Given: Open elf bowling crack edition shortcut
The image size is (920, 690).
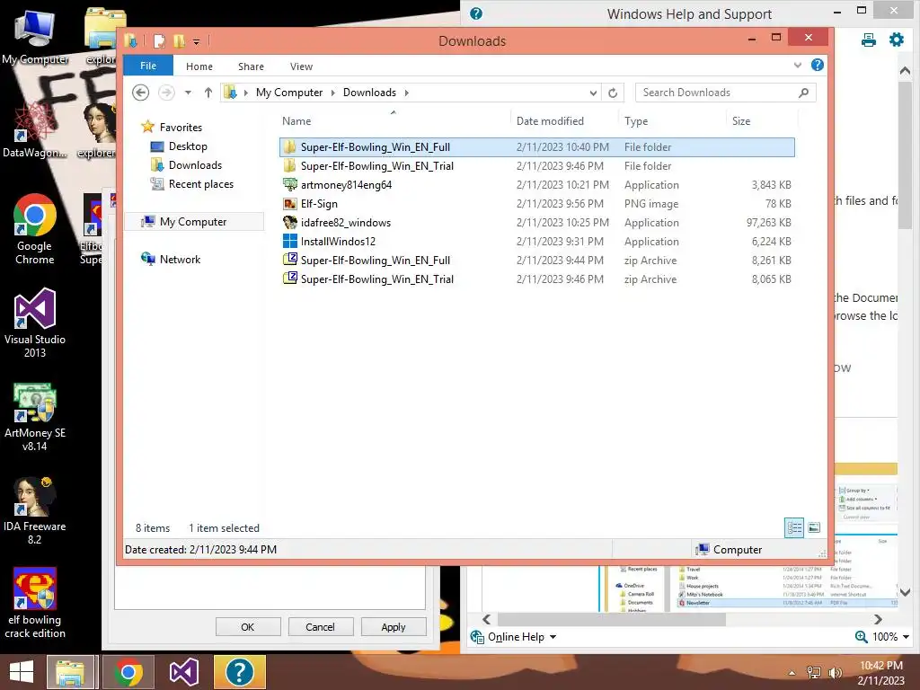Looking at the screenshot, I should pos(35,603).
